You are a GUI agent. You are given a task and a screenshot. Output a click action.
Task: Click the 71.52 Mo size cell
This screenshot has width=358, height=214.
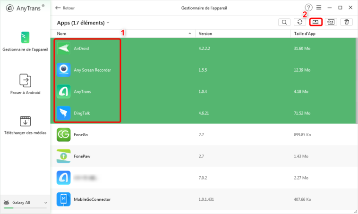[302, 113]
